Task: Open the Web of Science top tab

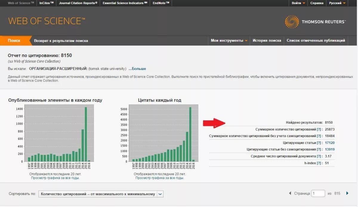Action: click(21, 3)
